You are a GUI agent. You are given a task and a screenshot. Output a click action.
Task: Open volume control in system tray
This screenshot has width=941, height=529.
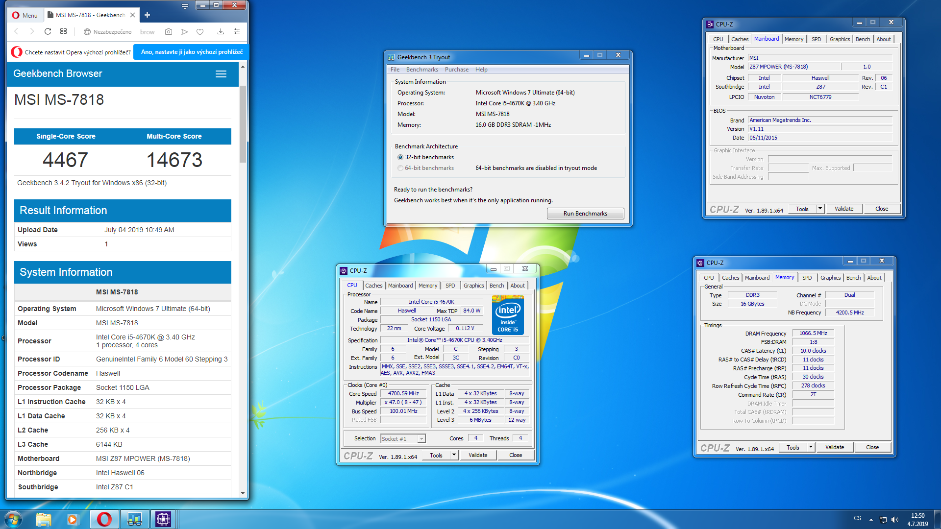coord(895,520)
